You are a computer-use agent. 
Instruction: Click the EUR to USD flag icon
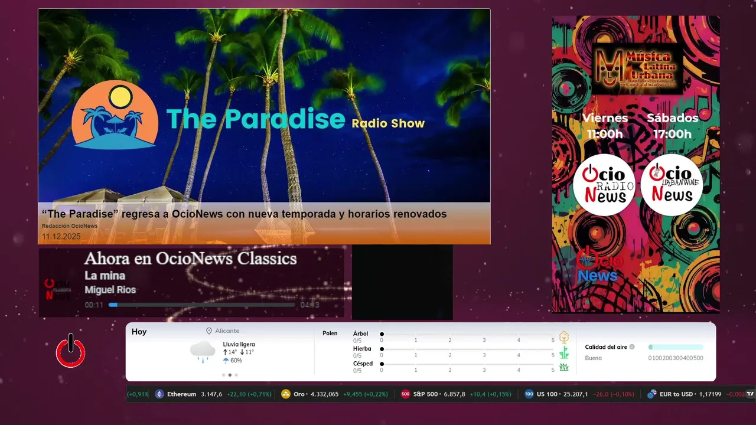[x=652, y=394]
